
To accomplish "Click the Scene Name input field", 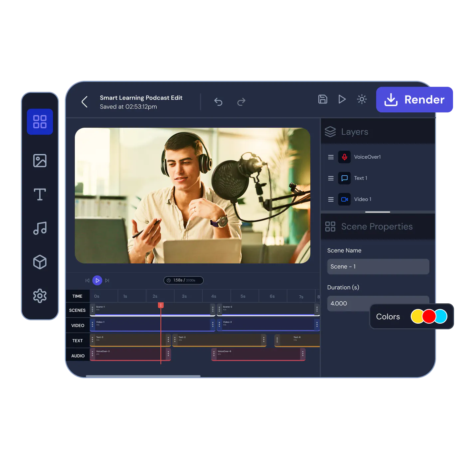I will coord(378,266).
